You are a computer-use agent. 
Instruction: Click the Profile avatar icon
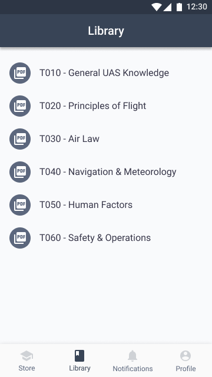tap(185, 356)
